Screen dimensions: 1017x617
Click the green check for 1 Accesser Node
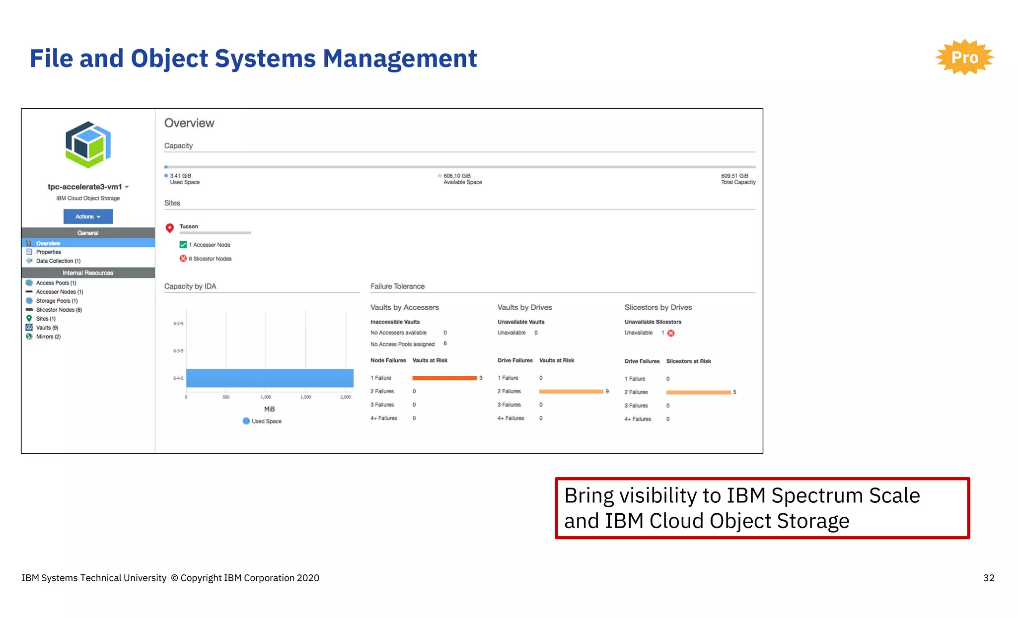(183, 245)
